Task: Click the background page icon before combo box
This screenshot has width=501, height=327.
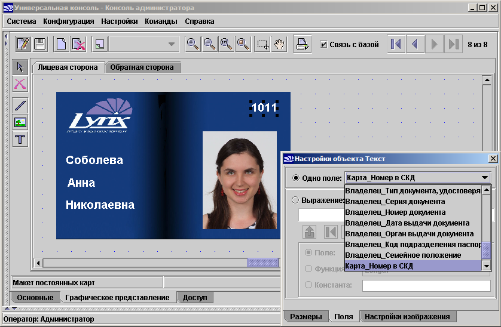Action: 100,44
